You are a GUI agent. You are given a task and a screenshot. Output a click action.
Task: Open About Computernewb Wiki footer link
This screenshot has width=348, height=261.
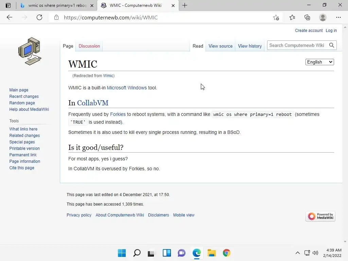tap(120, 215)
